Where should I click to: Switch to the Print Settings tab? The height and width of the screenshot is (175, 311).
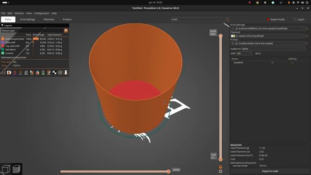pos(28,19)
